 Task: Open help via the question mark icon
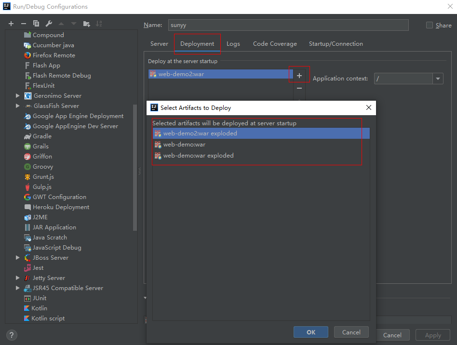click(x=12, y=335)
